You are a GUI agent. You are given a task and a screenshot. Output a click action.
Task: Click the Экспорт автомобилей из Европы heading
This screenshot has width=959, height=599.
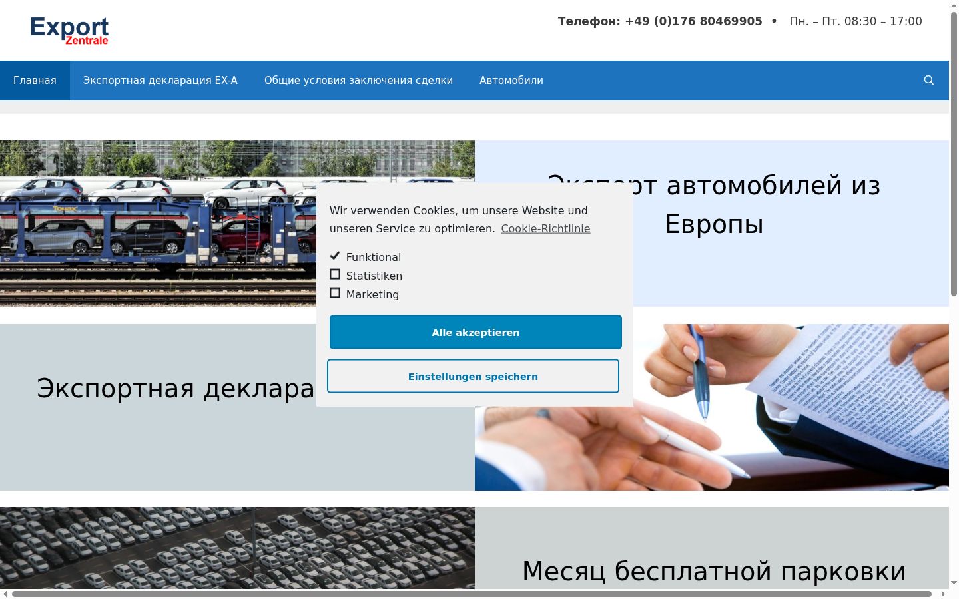(x=714, y=204)
